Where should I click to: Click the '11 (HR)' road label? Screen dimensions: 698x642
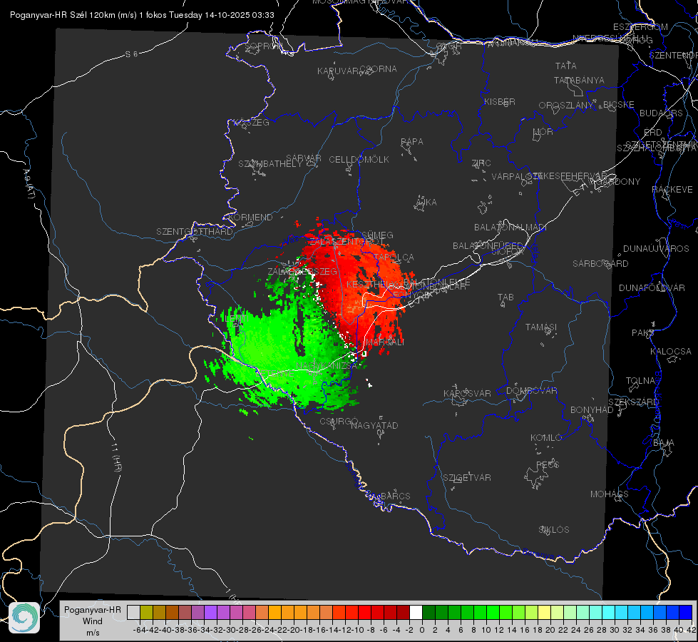pos(116,457)
